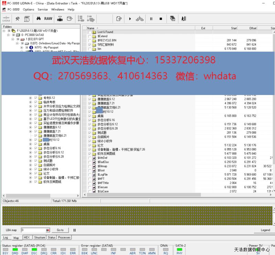The width and height of the screenshot is (275, 255).
Task: Click the binoculars search icon
Action: tap(38, 19)
